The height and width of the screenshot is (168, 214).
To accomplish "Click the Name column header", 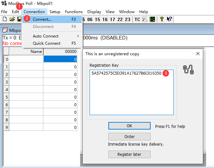I will pos(26,52).
